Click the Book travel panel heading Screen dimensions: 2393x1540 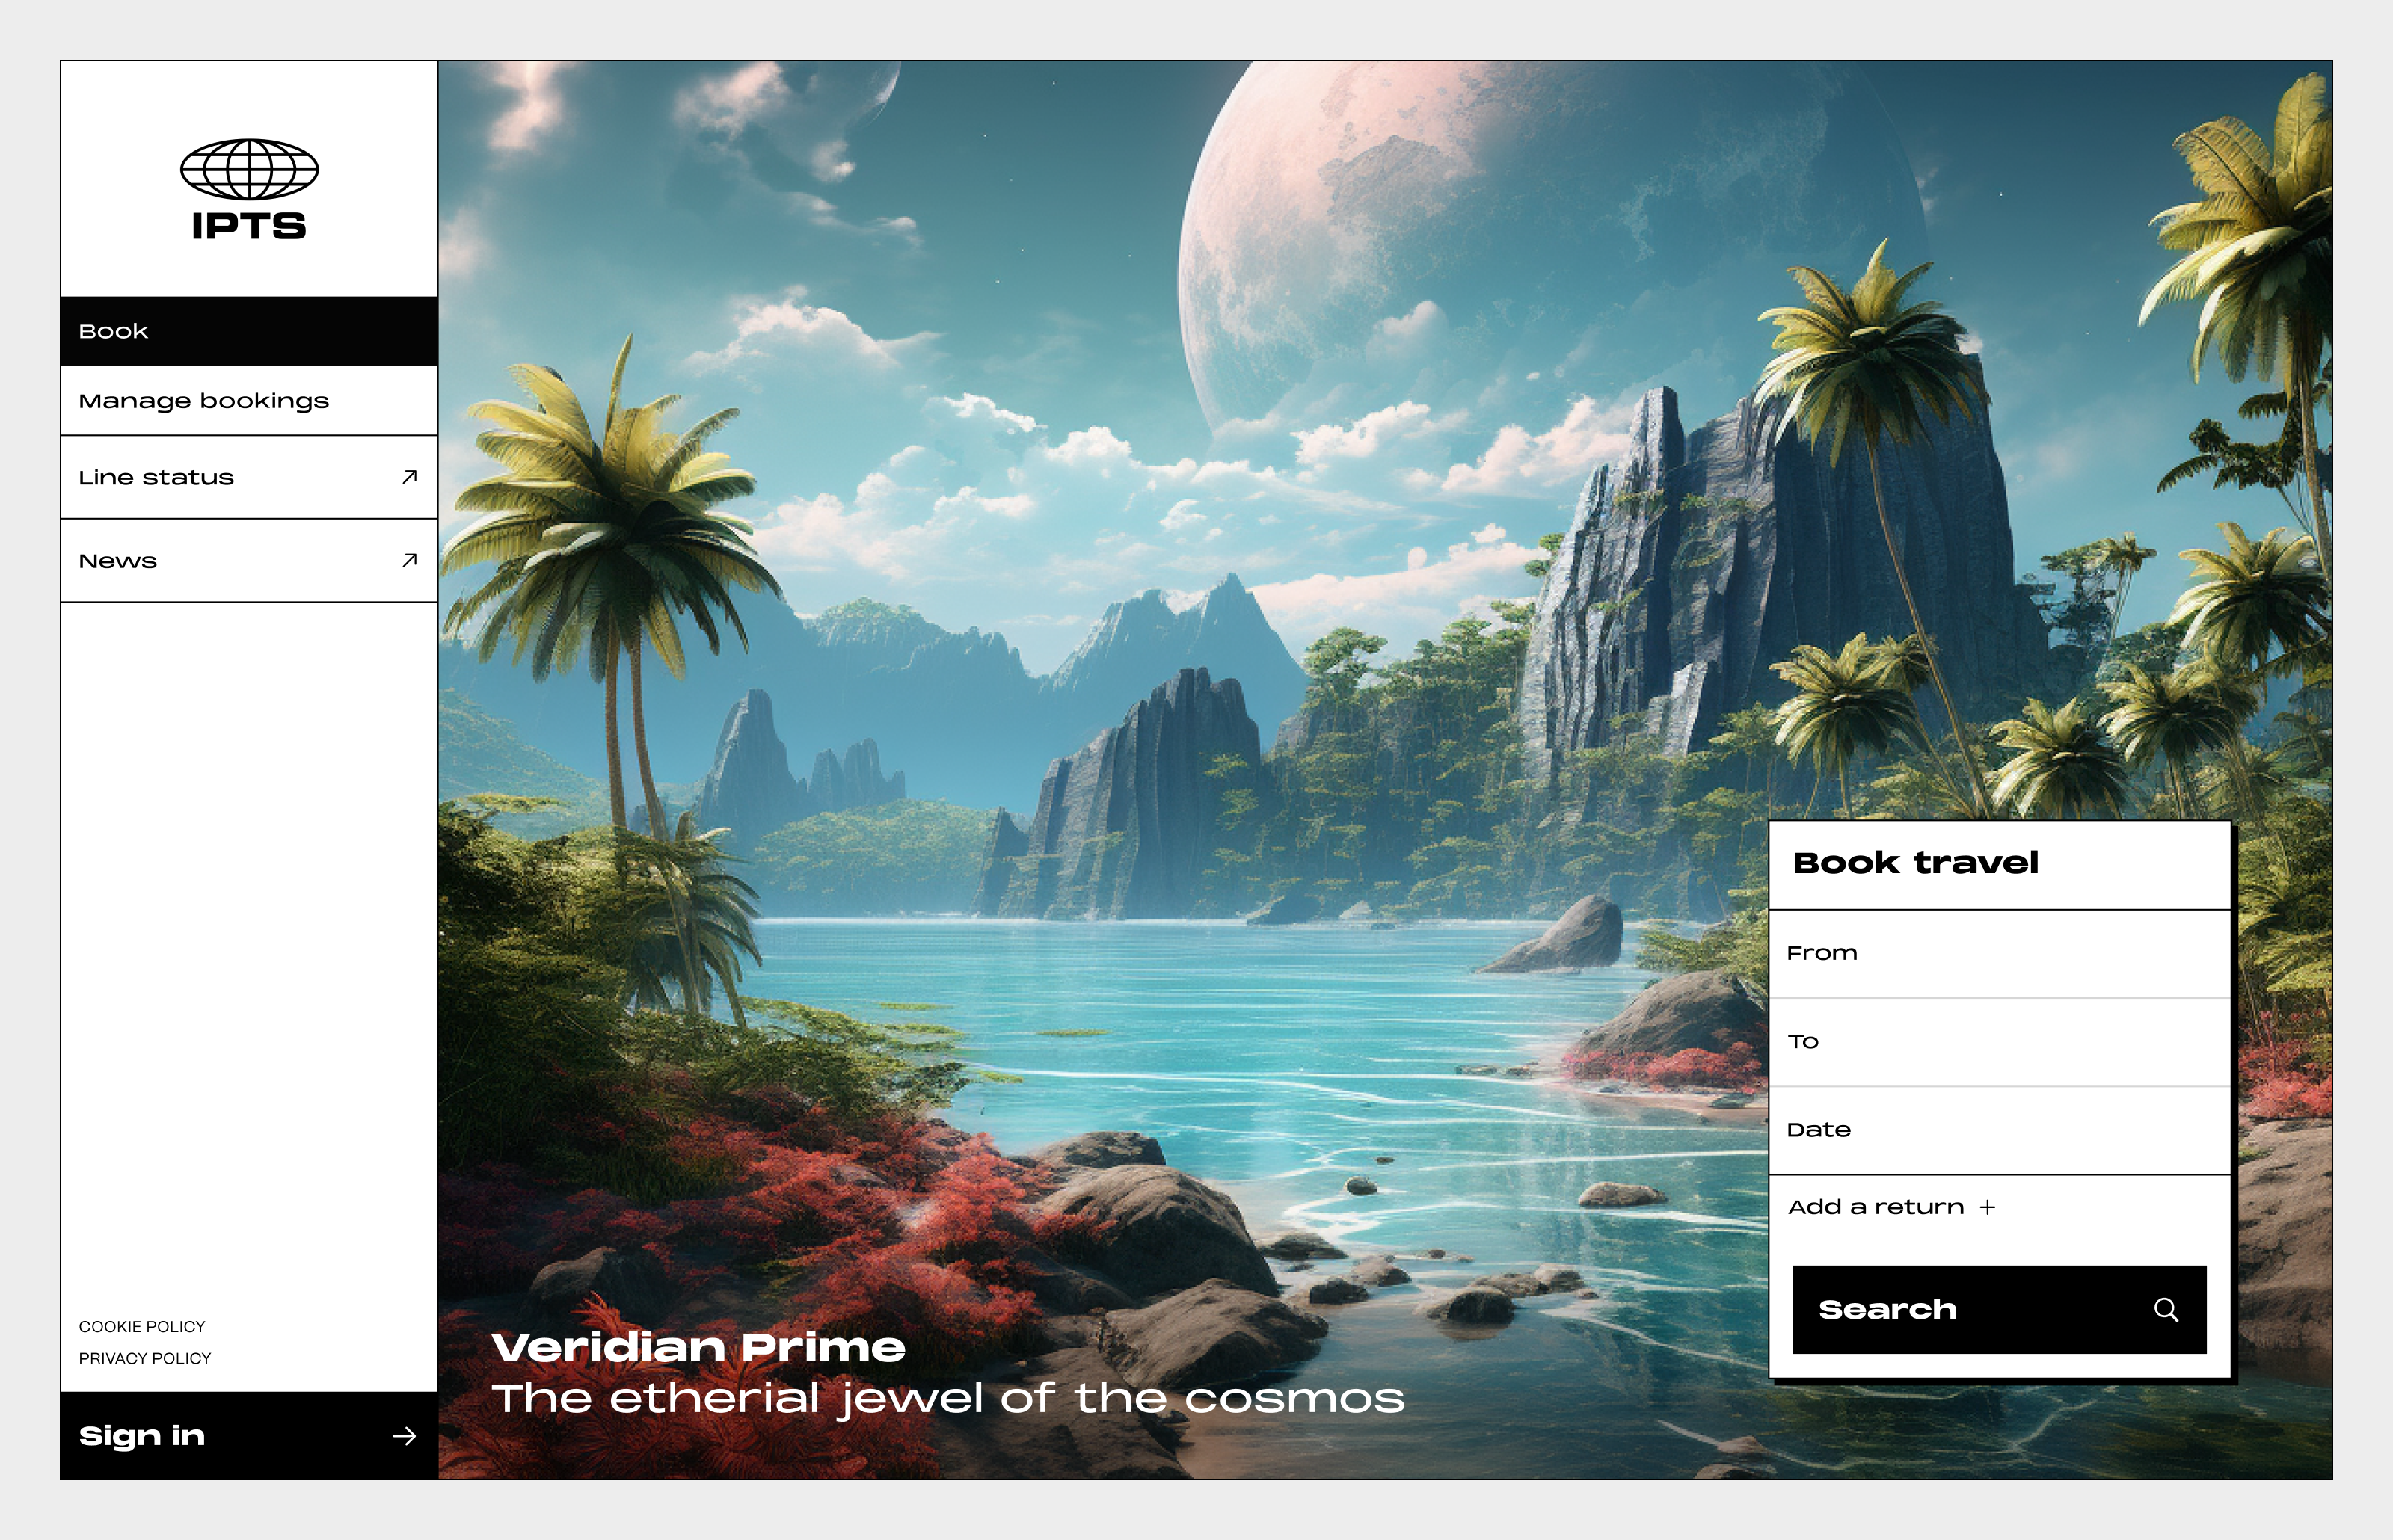(x=1915, y=862)
